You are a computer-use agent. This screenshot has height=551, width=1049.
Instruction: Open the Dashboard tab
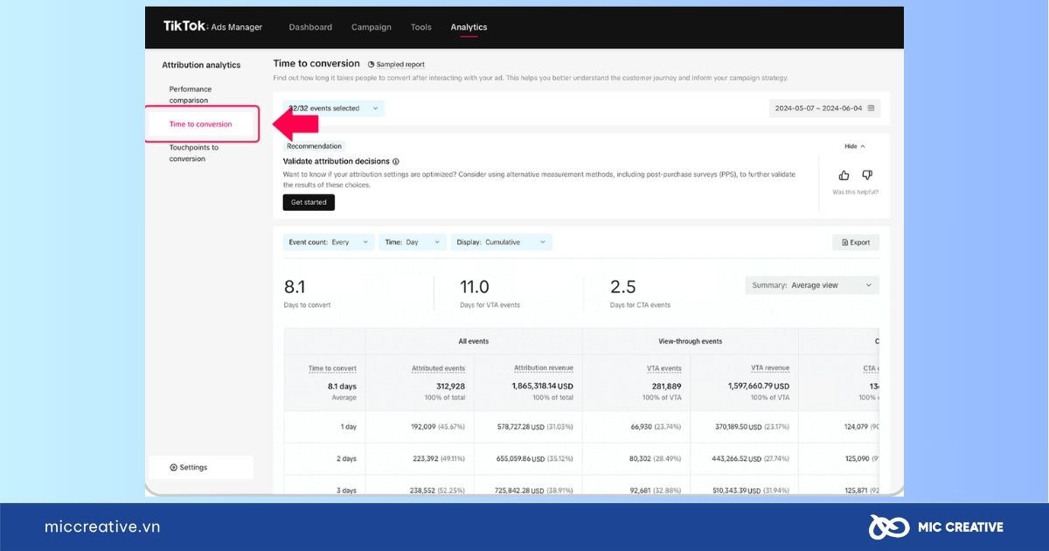pos(310,27)
